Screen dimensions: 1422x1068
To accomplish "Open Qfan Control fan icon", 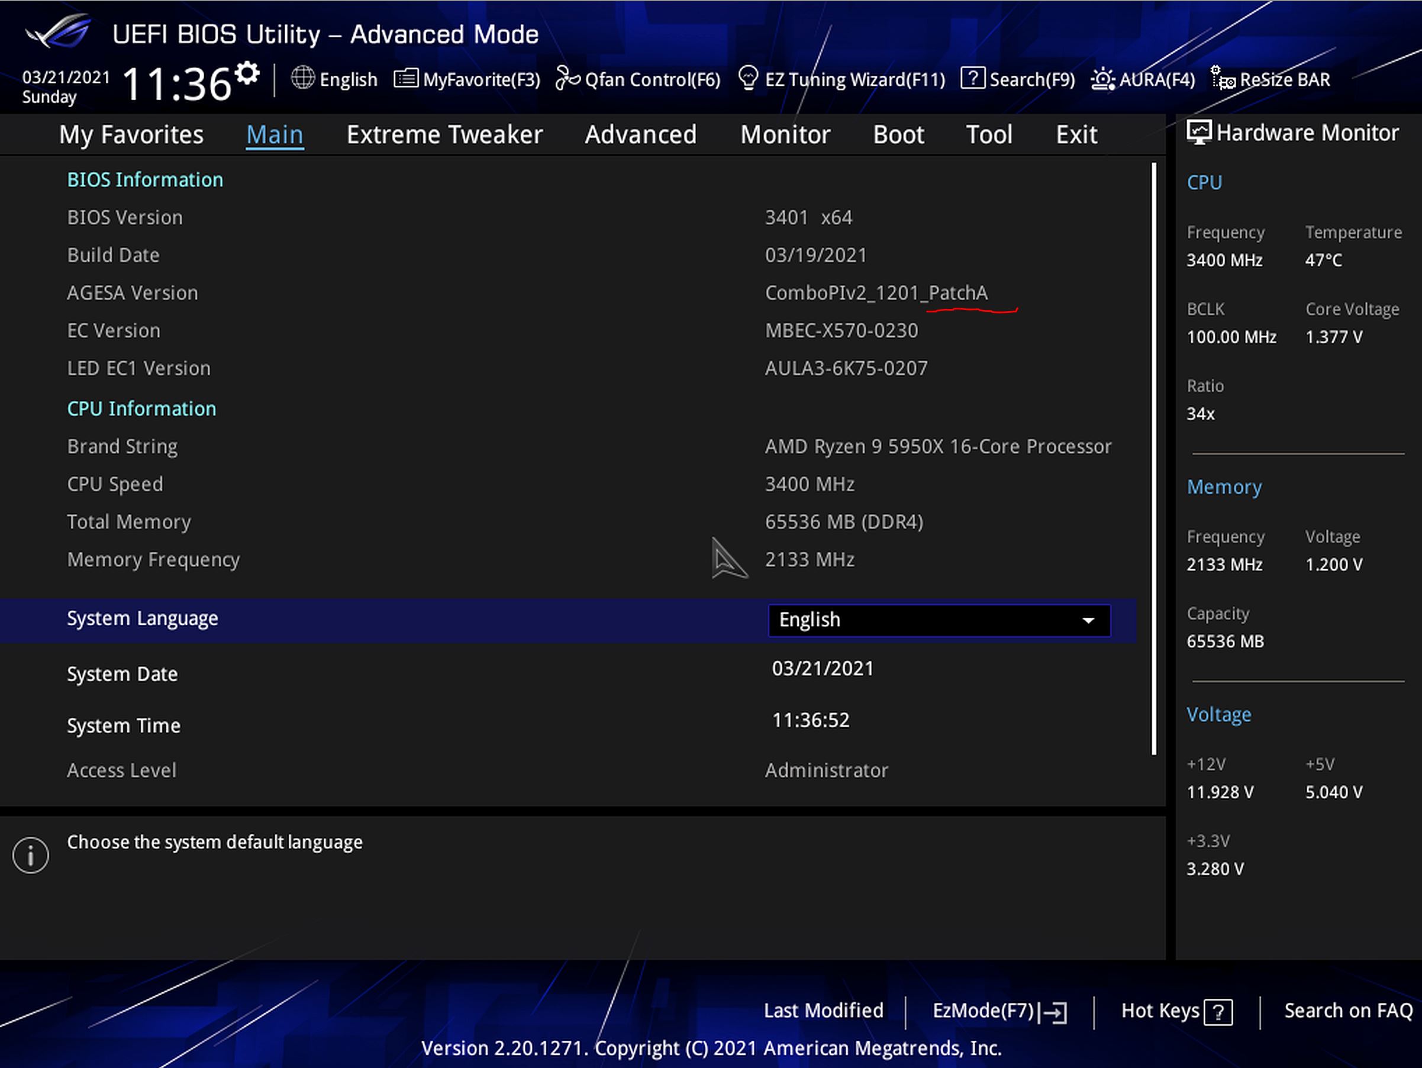I will pyautogui.click(x=567, y=79).
